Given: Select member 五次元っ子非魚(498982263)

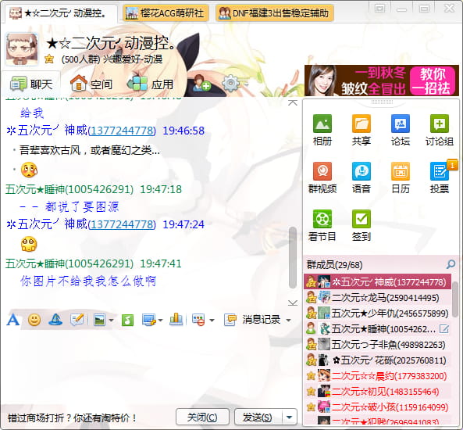Looking at the screenshot, I should point(377,345).
